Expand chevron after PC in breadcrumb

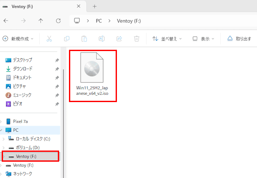[x=109, y=21]
